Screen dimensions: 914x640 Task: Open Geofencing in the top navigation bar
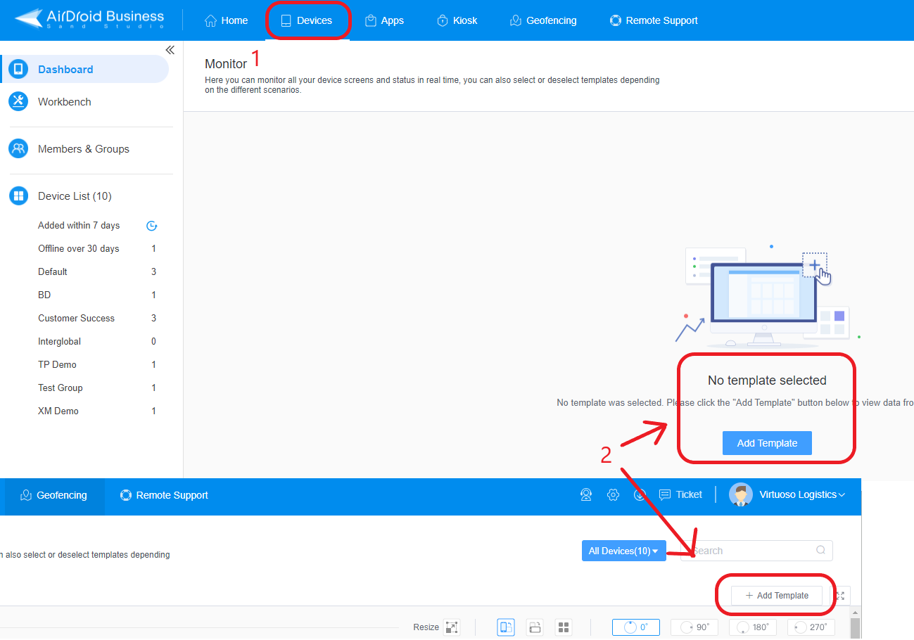(x=543, y=20)
